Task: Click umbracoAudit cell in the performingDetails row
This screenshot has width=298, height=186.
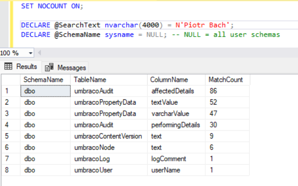Action: pyautogui.click(x=109, y=125)
